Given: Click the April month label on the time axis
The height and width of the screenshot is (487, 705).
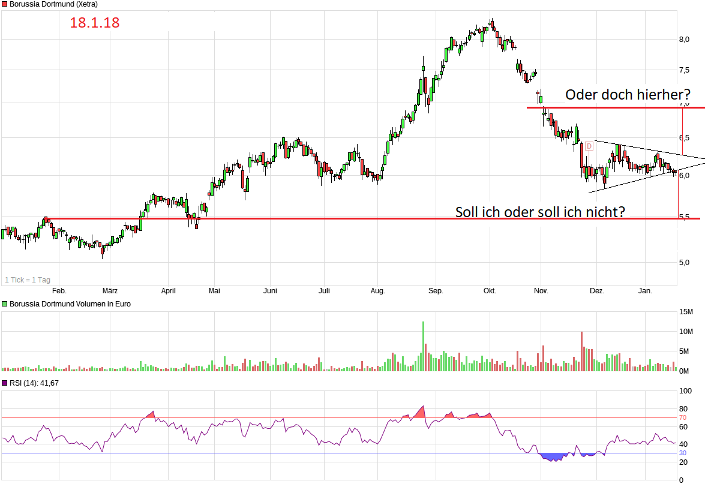Looking at the screenshot, I should [x=169, y=291].
